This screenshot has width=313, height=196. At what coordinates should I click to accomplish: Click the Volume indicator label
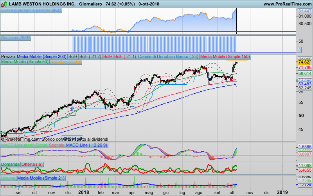point(8,178)
